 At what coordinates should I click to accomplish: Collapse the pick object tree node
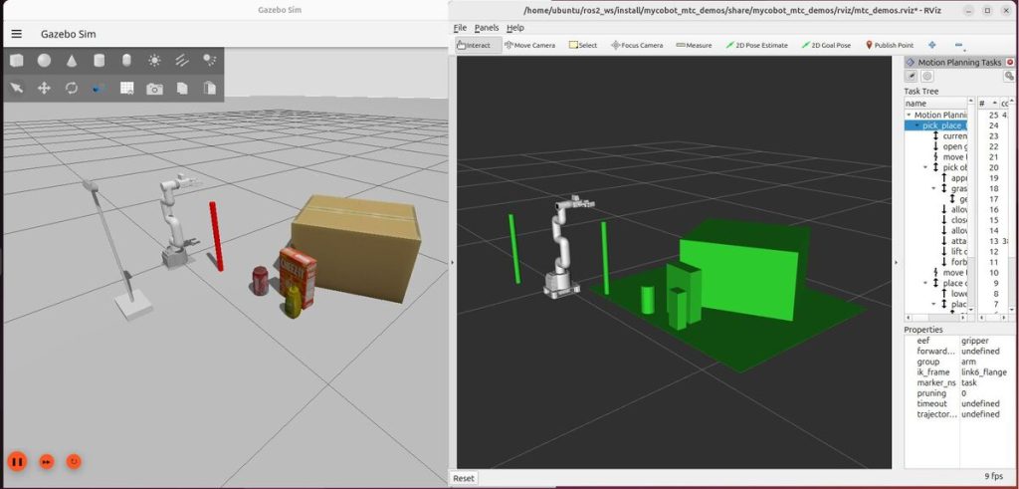(924, 167)
